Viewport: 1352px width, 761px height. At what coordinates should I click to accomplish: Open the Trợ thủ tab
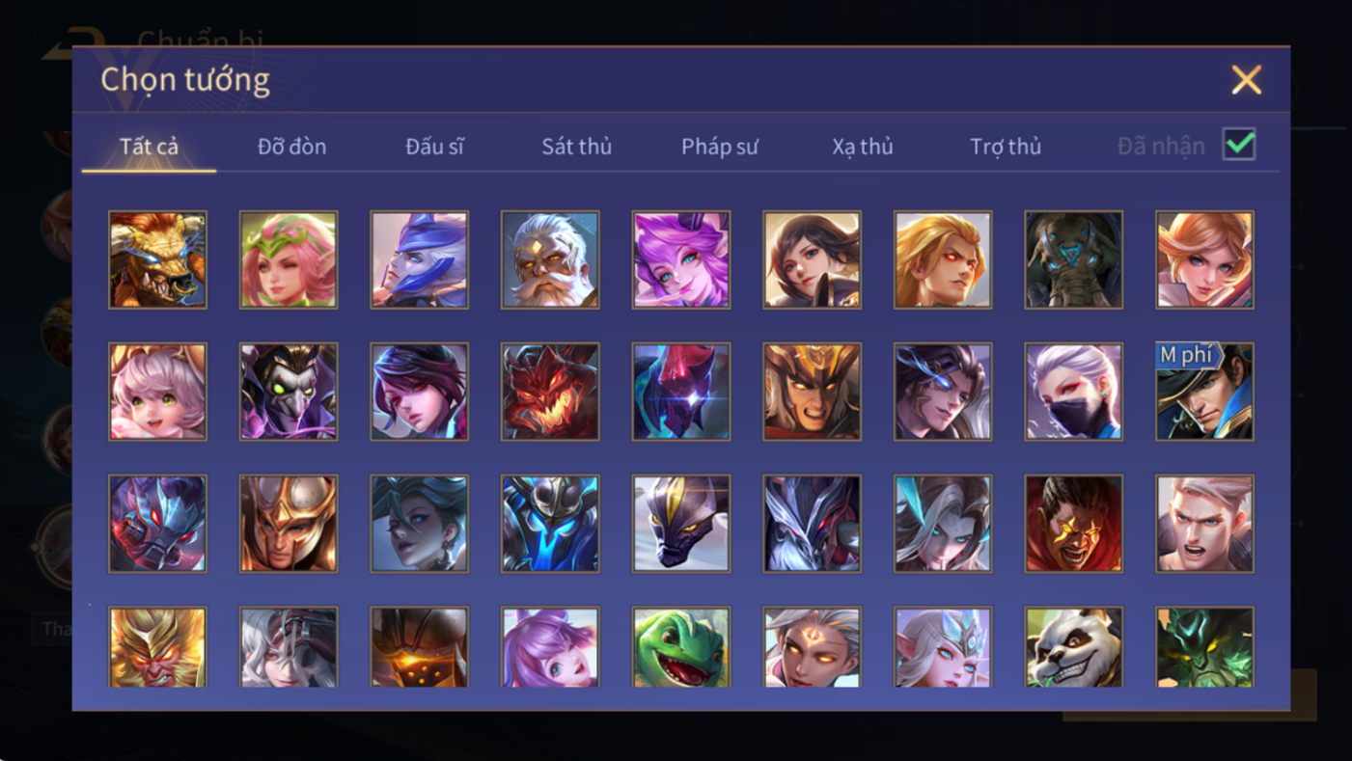click(x=1006, y=147)
